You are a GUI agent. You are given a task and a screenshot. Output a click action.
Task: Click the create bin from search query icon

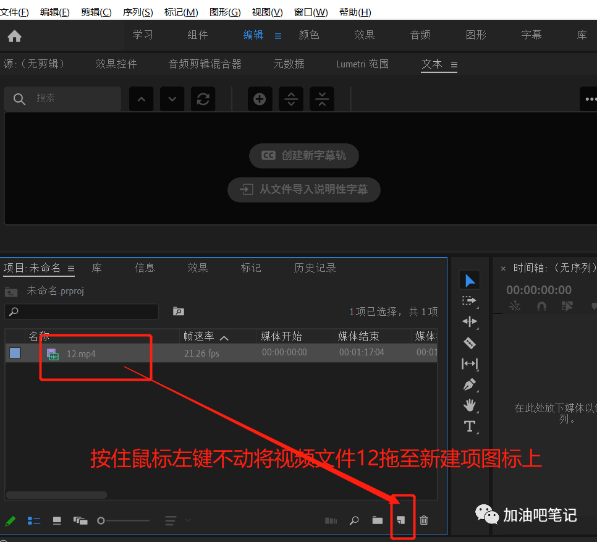coord(178,311)
